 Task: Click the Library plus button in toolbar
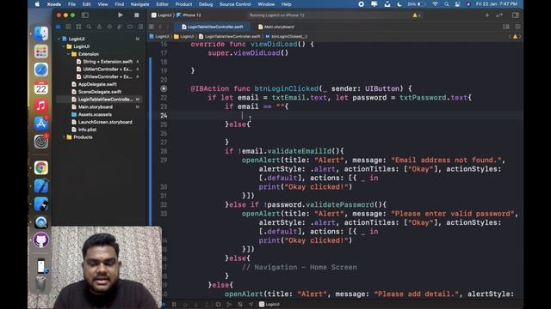pos(486,15)
